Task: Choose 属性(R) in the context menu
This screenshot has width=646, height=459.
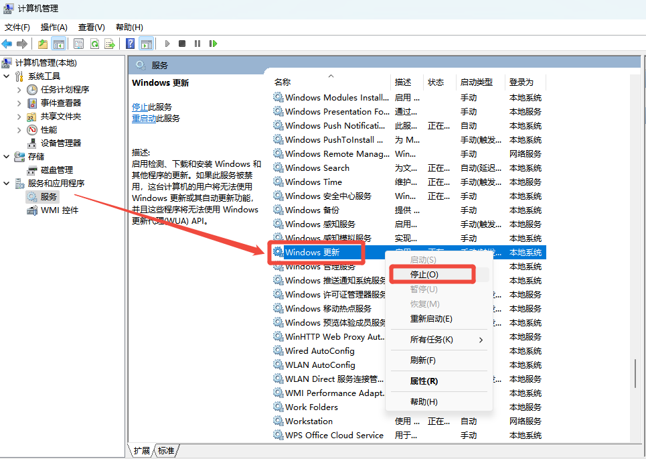Action: (438, 381)
